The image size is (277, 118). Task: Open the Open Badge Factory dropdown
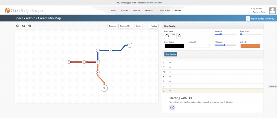(x=260, y=19)
